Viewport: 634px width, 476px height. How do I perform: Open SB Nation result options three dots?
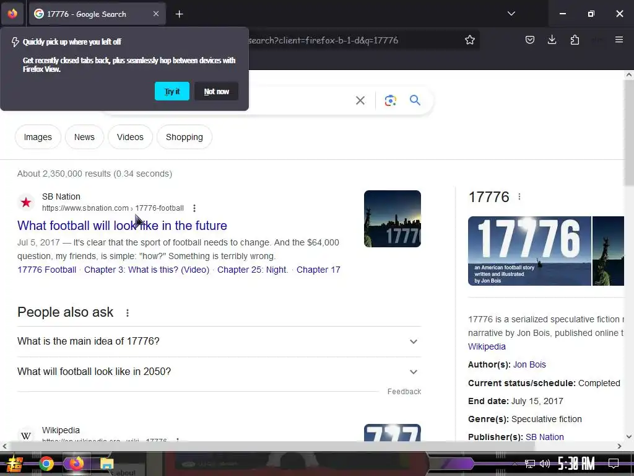pyautogui.click(x=194, y=208)
